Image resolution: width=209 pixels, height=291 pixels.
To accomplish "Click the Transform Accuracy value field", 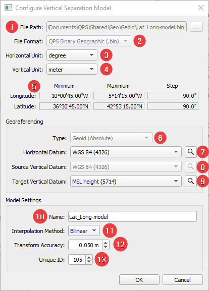I will 85,245.
